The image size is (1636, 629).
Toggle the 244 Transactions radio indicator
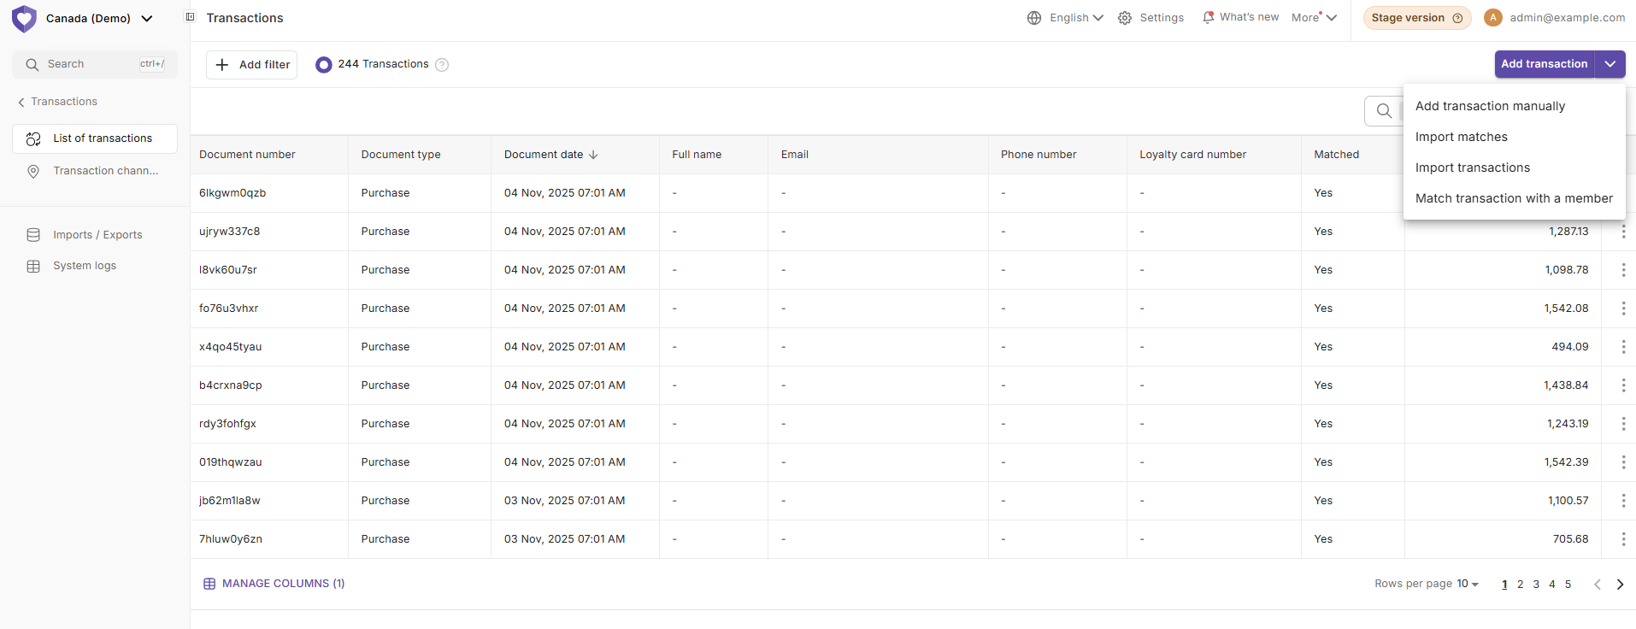pyautogui.click(x=323, y=65)
